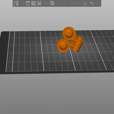
Task: Click the greyed-out Redo arrow icon
Action: 98,3
